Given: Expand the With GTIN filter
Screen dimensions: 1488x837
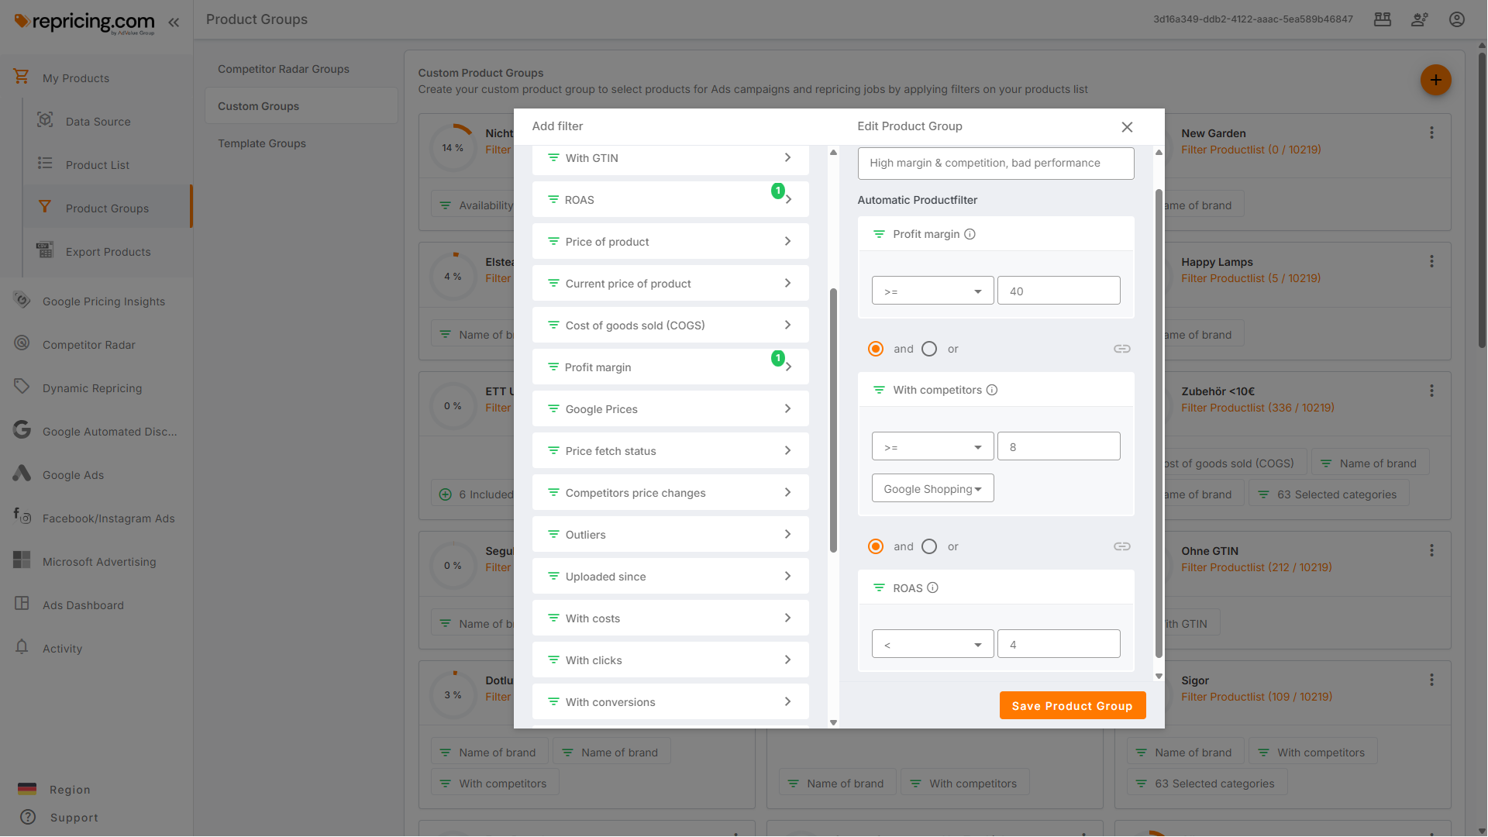Looking at the screenshot, I should pos(670,158).
